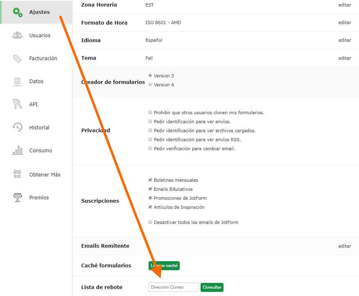Click editar link for Zona Horaria

[x=345, y=5]
